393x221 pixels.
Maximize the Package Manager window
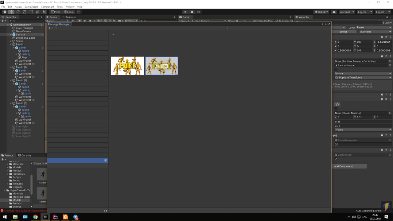[x=326, y=24]
